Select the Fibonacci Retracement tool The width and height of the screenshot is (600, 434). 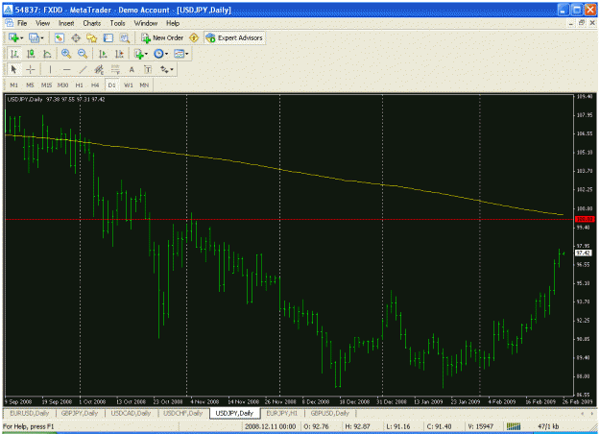coord(115,69)
